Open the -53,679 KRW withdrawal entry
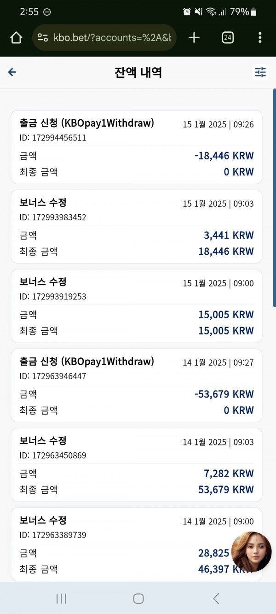 click(x=137, y=385)
